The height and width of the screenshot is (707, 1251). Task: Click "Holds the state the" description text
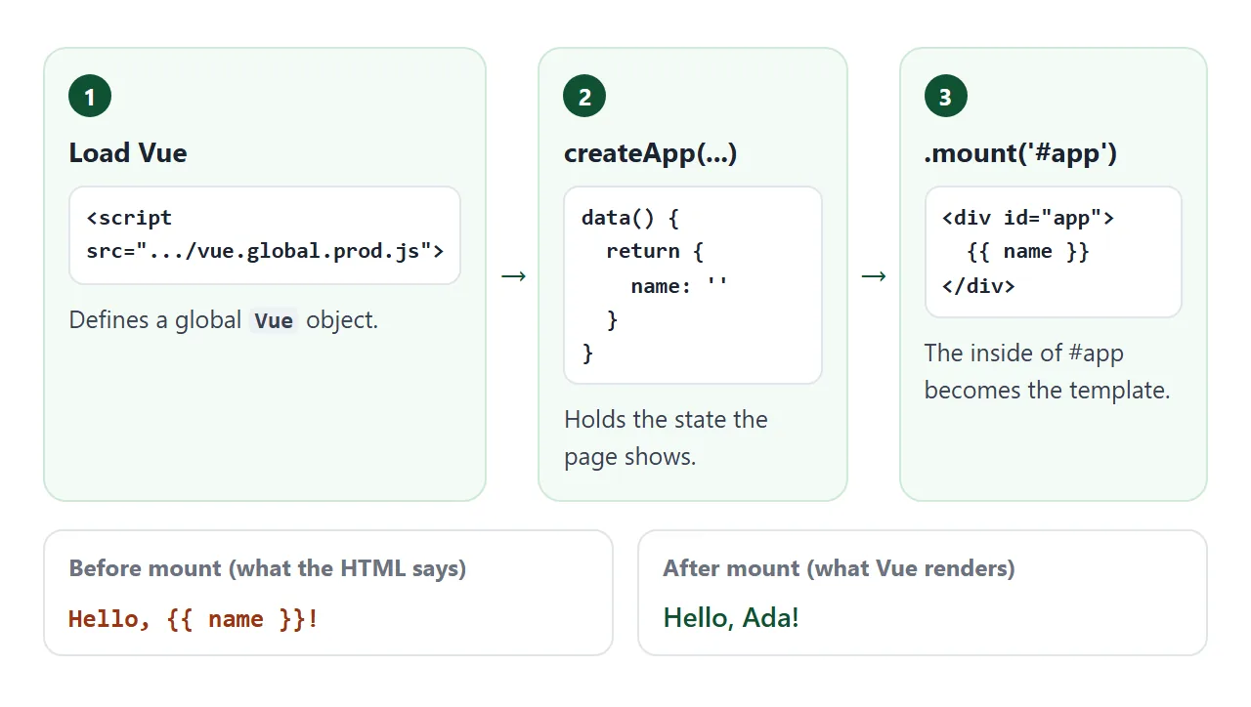pyautogui.click(x=666, y=420)
